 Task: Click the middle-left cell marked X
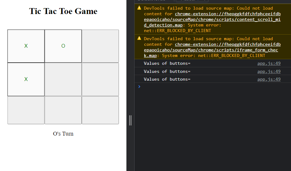(x=26, y=79)
